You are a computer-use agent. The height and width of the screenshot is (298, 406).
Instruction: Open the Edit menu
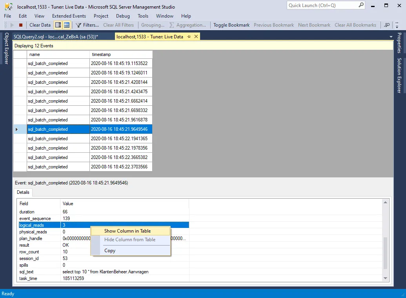tap(23, 16)
